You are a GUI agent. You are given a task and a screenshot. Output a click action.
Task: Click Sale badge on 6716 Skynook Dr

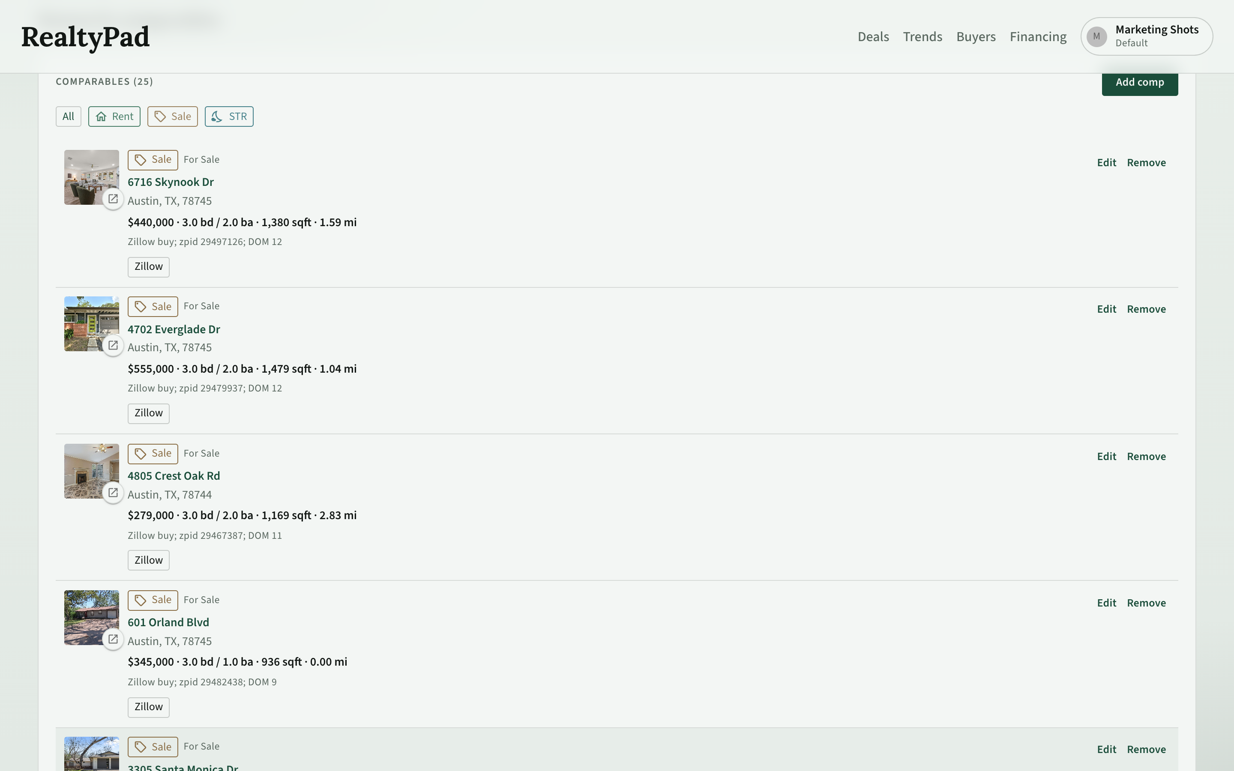click(x=153, y=160)
